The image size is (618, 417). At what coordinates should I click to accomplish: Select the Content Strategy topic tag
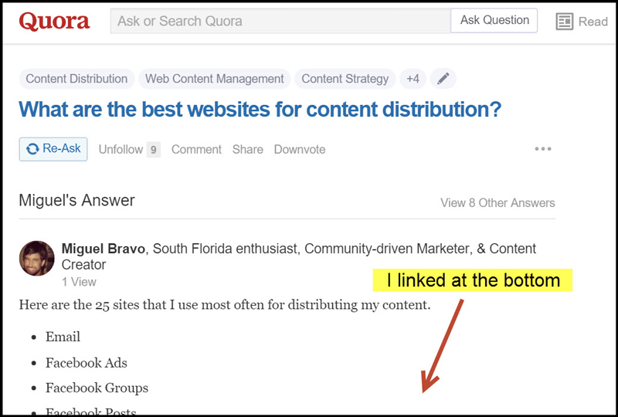pyautogui.click(x=345, y=79)
